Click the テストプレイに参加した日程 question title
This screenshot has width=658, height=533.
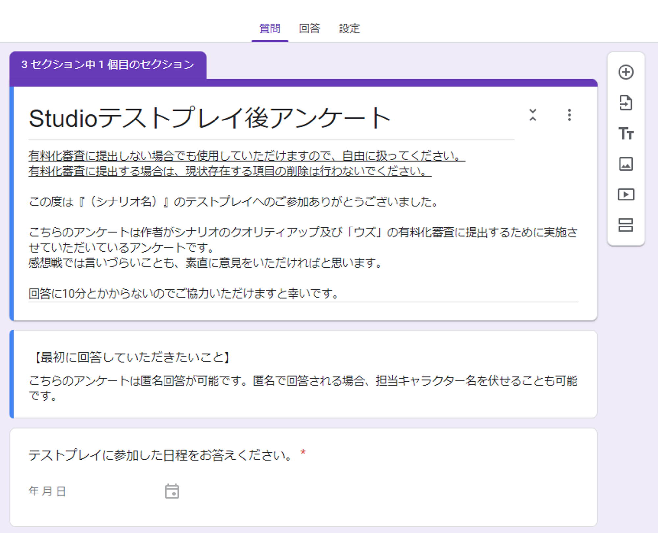tap(160, 455)
